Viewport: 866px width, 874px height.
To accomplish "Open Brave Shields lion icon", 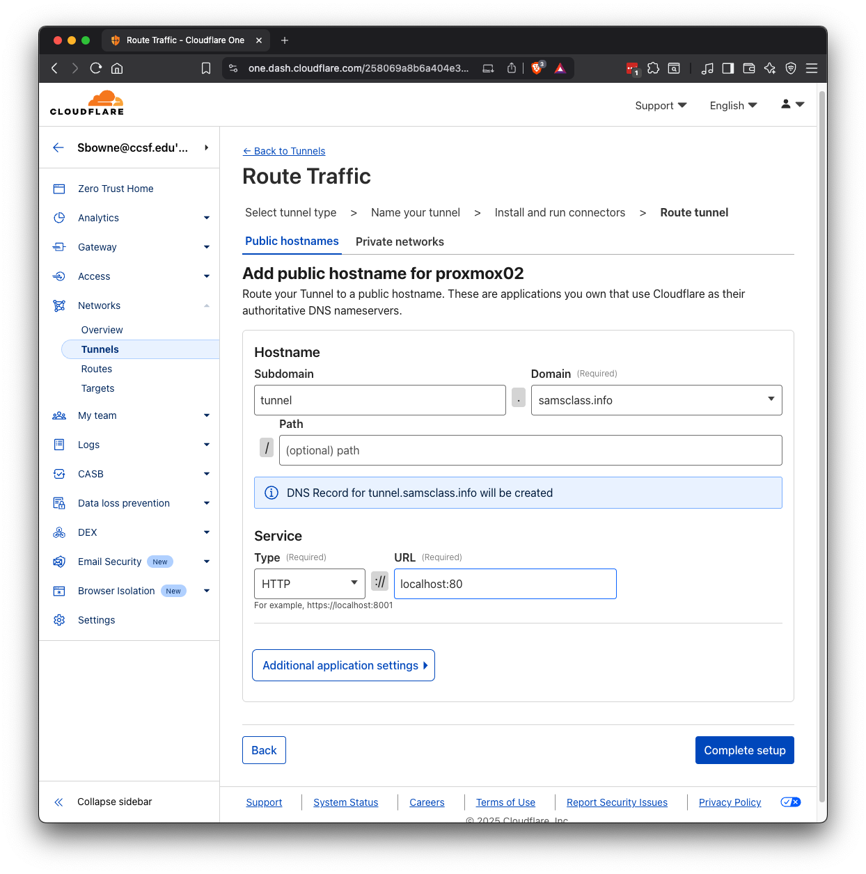I will click(x=537, y=67).
